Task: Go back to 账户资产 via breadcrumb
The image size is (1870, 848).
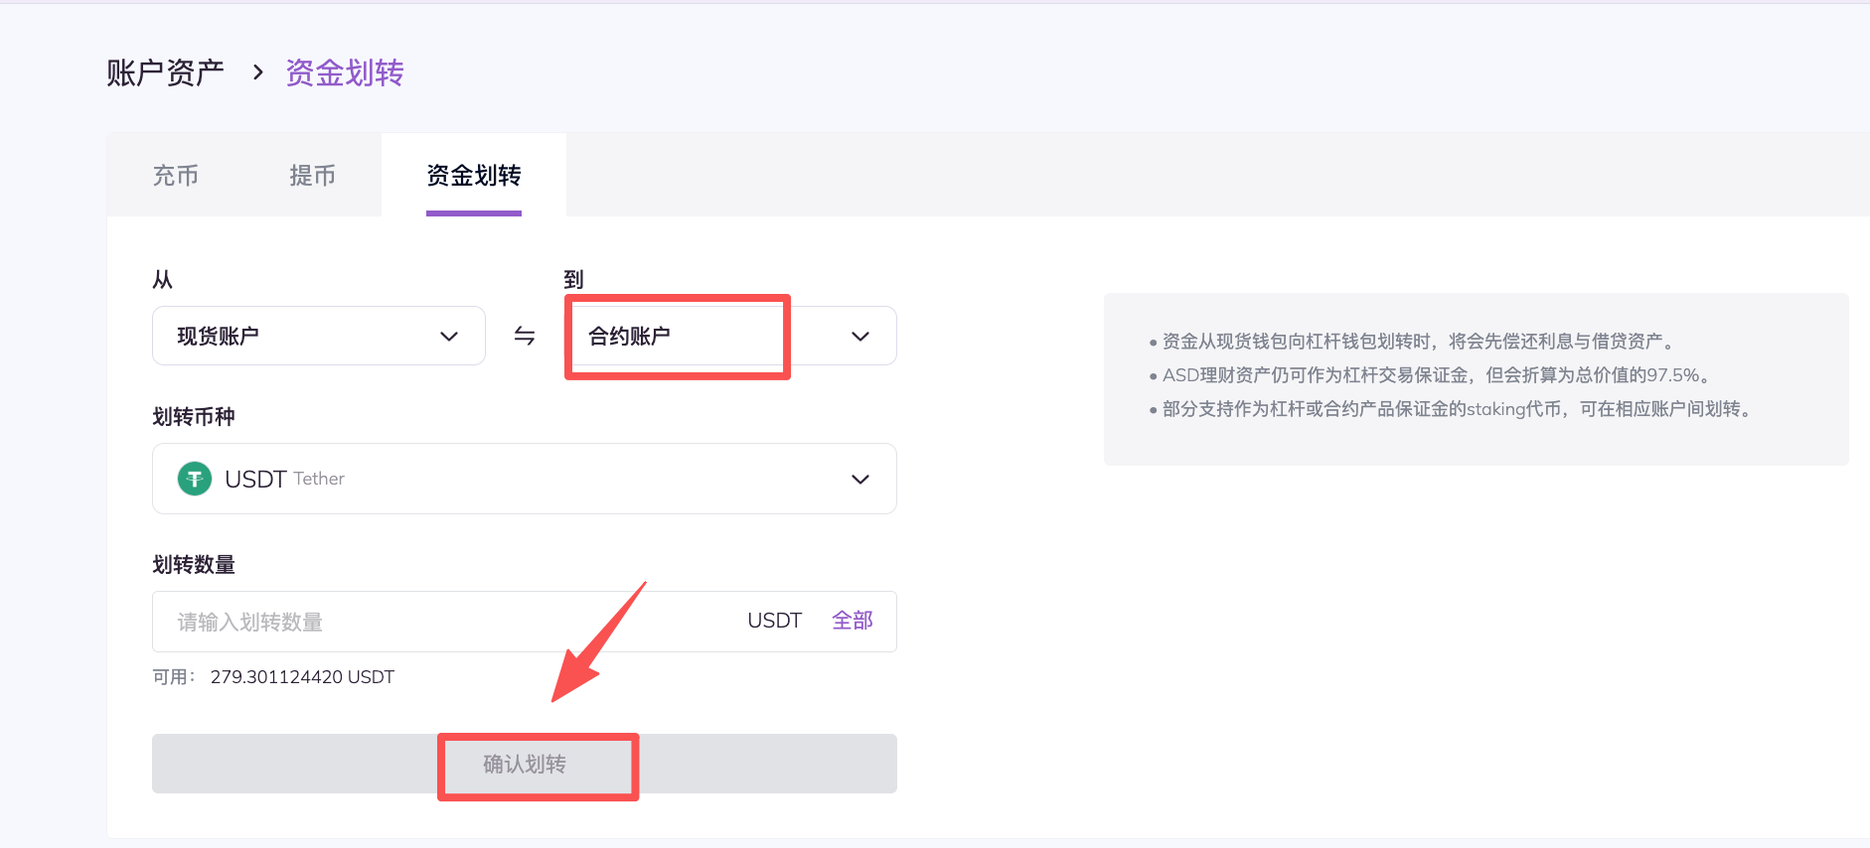Action: pyautogui.click(x=165, y=72)
